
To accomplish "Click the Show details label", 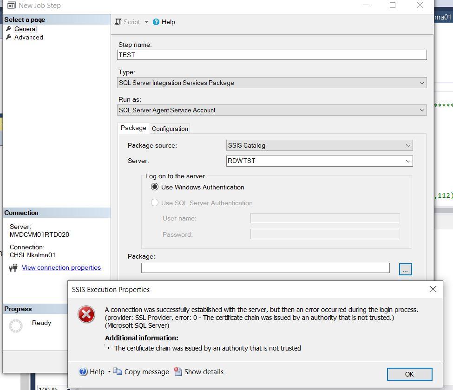I will (x=204, y=372).
